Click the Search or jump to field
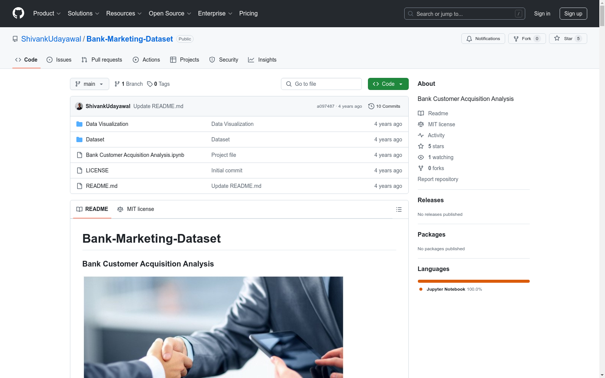This screenshot has height=378, width=605. (465, 14)
